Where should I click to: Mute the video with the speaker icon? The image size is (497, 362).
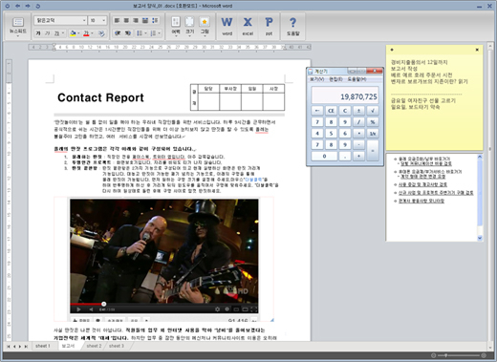coord(91,309)
